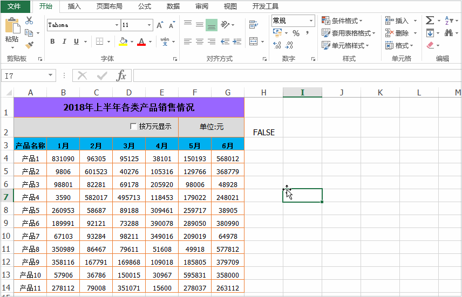Screen dimensions: 462x297
Task: Click the Paste clipboard icon
Action: coord(12,25)
